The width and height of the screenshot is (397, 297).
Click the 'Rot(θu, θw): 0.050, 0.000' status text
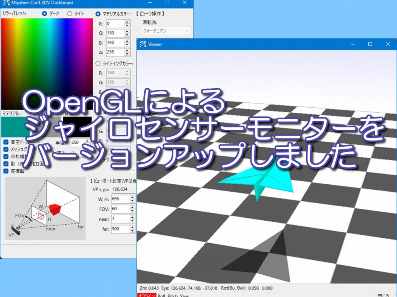pyautogui.click(x=247, y=288)
